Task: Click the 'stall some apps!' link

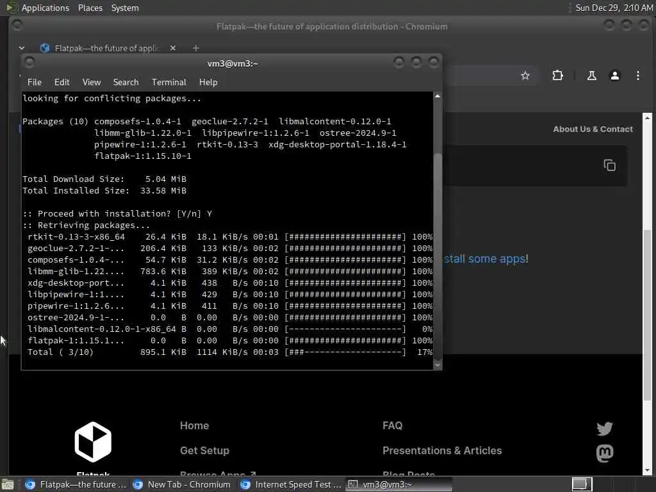Action: (486, 259)
